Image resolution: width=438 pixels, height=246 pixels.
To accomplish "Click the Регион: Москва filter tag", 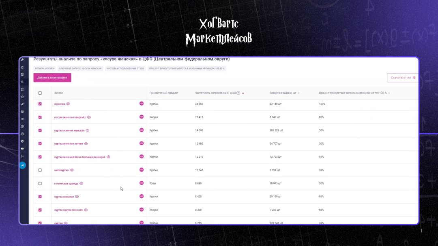I will click(45, 68).
